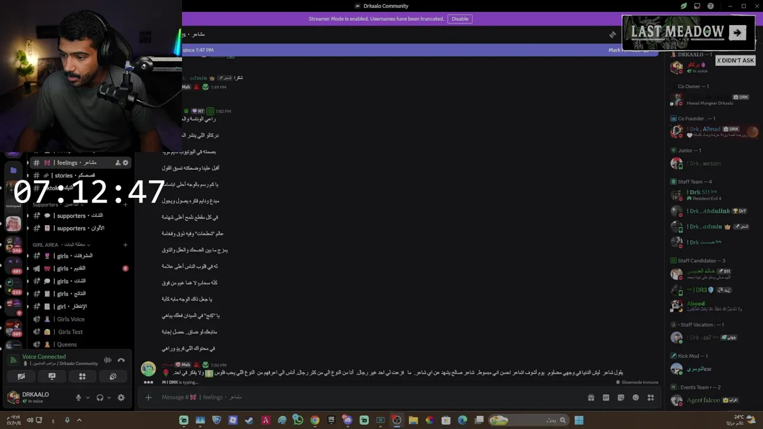Show hidden system tray icons chevron

[79, 421]
